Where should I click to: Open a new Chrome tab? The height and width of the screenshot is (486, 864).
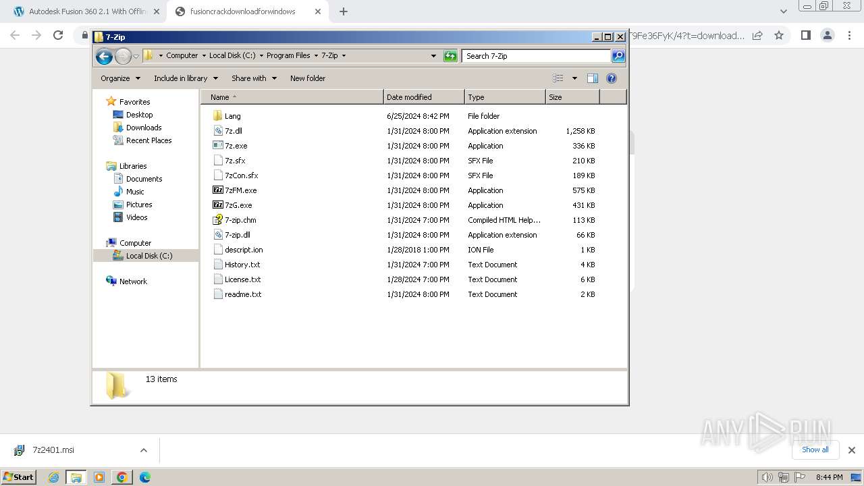click(343, 11)
